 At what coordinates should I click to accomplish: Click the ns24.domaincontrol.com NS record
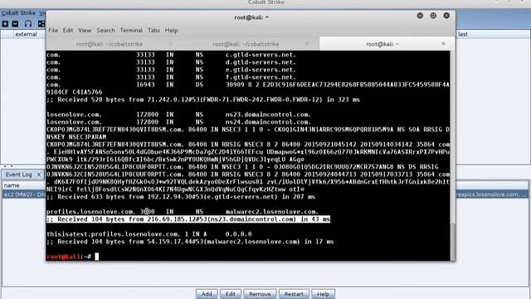pyautogui.click(x=178, y=122)
